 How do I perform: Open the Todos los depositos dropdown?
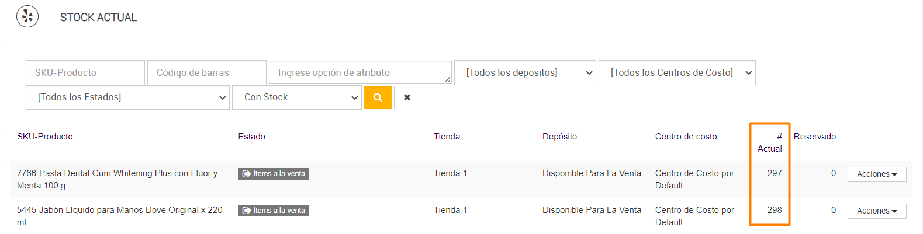[x=524, y=73]
